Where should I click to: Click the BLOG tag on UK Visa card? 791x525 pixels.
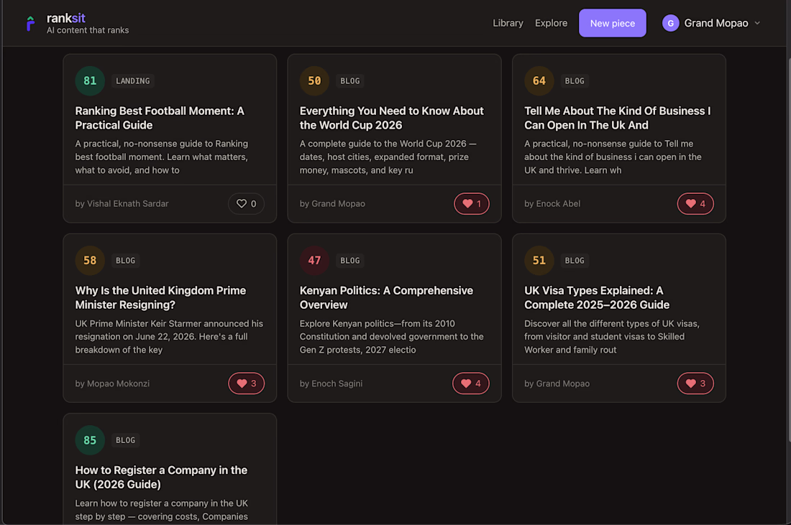click(575, 261)
